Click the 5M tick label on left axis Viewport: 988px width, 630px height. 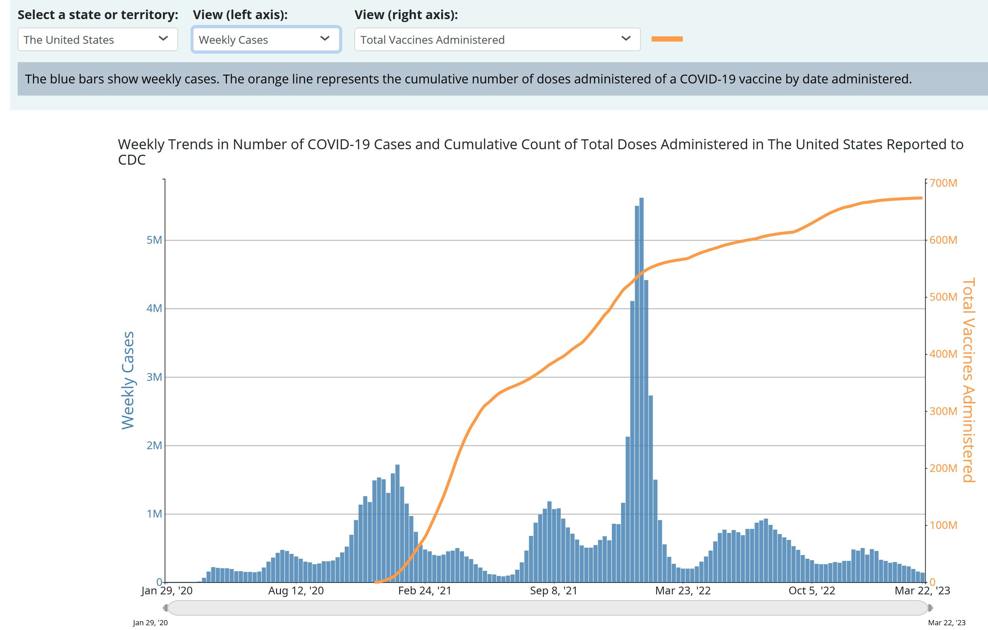[154, 240]
